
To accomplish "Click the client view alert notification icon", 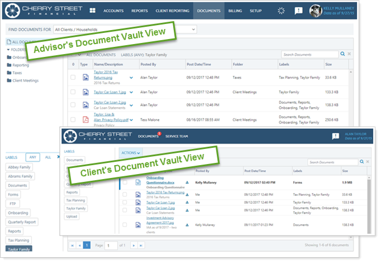I will coord(335,136).
